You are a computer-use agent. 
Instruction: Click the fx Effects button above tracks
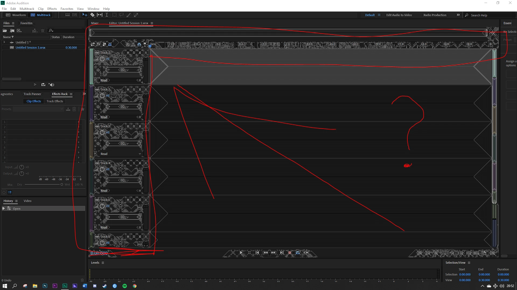[x=99, y=44]
